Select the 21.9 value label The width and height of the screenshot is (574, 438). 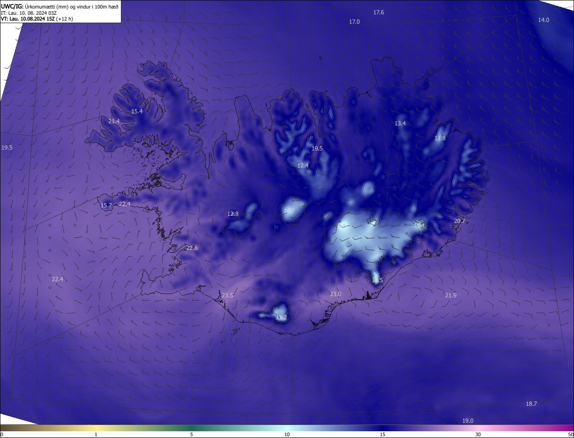[x=451, y=296]
